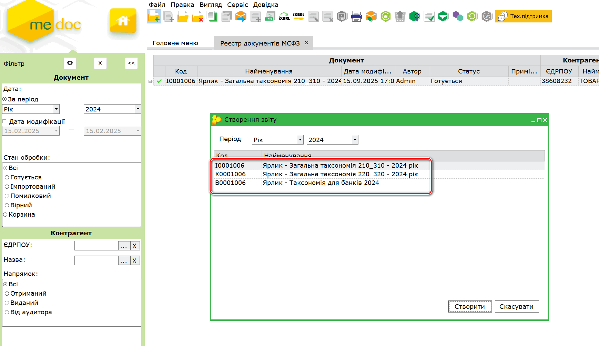The height and width of the screenshot is (346, 599).
Task: Open Тех.підтримка support chat
Action: [x=523, y=16]
